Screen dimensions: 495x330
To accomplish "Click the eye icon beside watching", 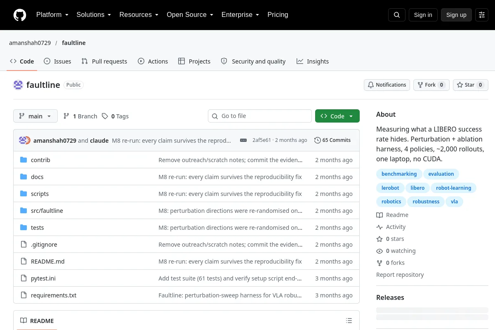I will click(x=379, y=251).
